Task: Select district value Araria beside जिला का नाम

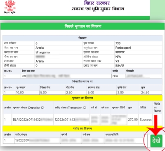Action: click(x=40, y=48)
